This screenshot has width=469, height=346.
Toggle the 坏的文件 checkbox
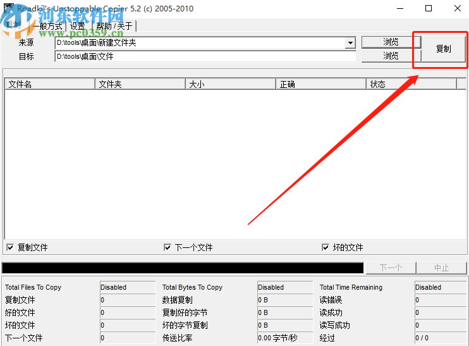tap(326, 247)
